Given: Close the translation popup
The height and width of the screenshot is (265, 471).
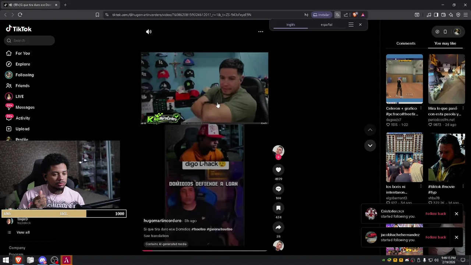Looking at the screenshot, I should pyautogui.click(x=360, y=25).
